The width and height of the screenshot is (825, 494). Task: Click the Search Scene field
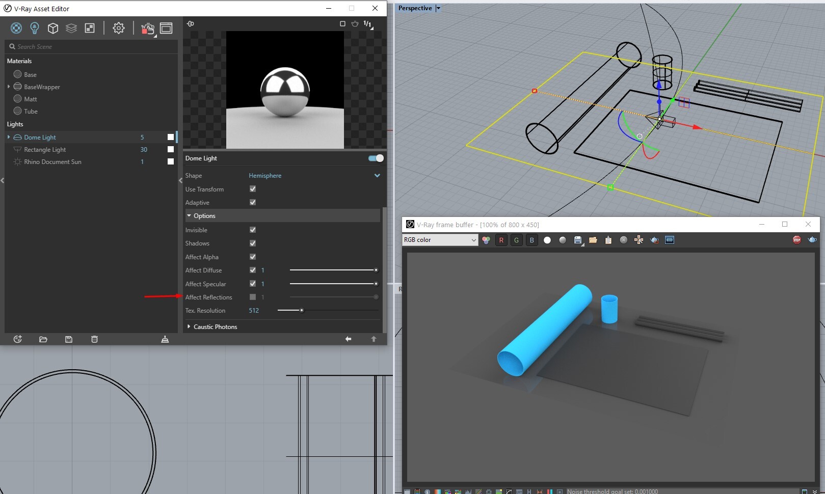pos(92,46)
